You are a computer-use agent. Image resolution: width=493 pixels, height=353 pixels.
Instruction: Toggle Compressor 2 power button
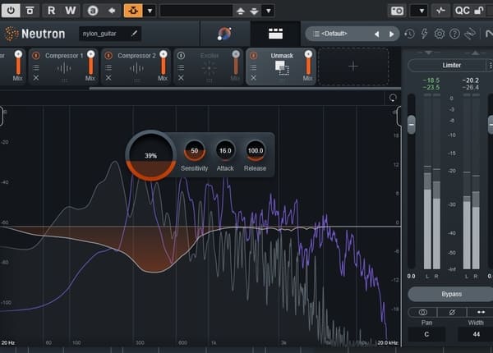coord(108,56)
